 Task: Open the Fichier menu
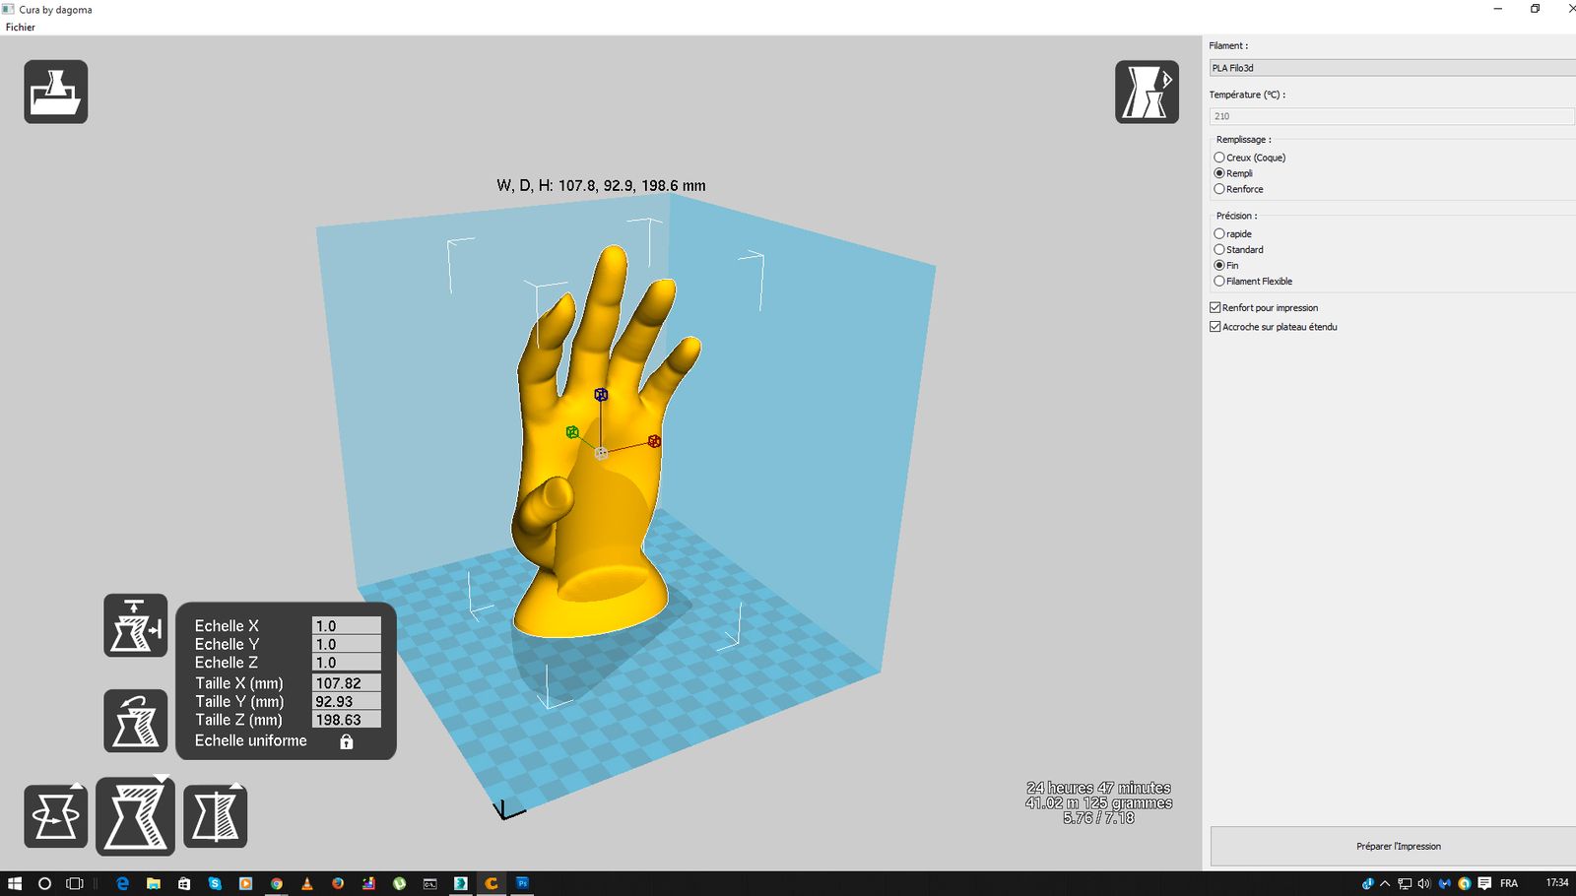pyautogui.click(x=21, y=27)
